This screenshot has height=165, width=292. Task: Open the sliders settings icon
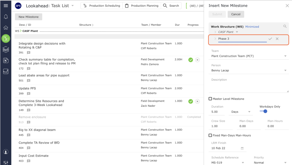click(x=6, y=163)
